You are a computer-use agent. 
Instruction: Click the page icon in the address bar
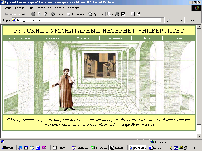click(x=14, y=20)
